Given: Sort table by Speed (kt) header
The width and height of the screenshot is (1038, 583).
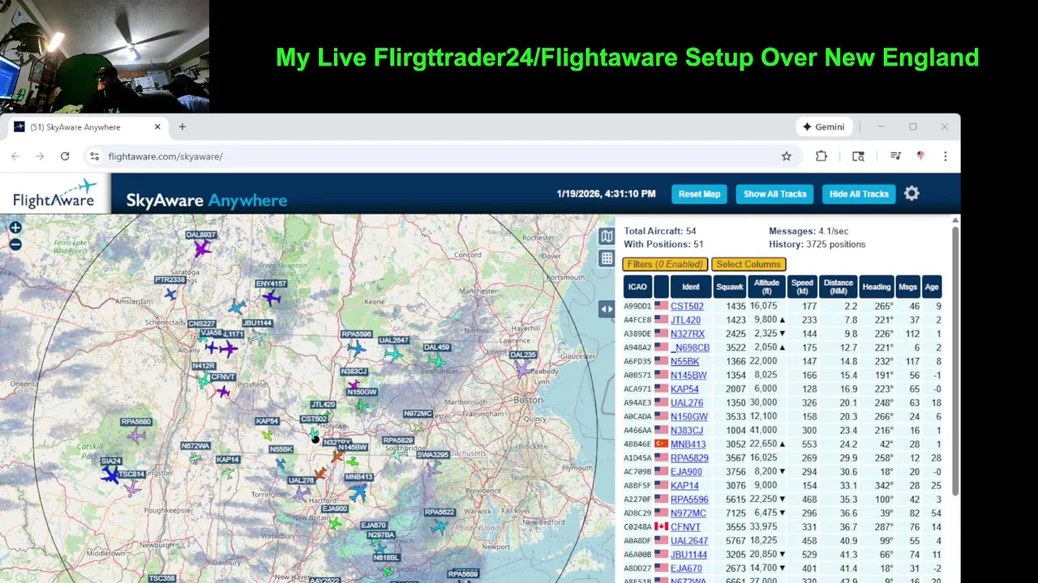Looking at the screenshot, I should 802,287.
